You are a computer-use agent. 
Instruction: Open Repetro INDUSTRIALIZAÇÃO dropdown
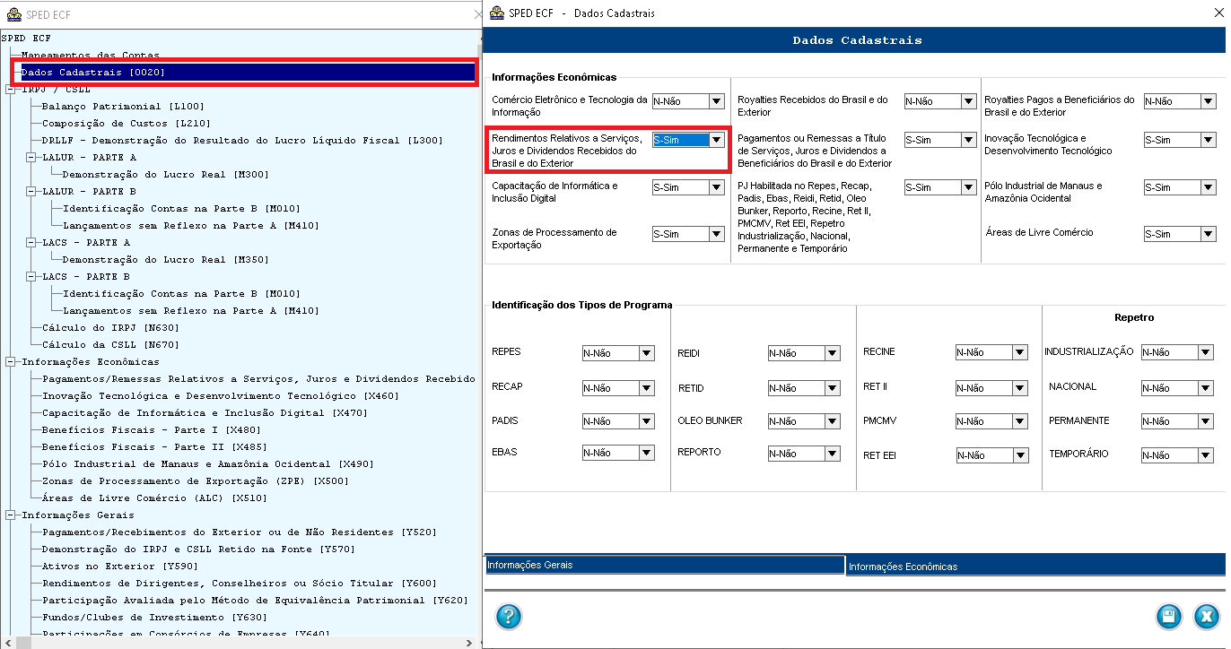(1205, 353)
